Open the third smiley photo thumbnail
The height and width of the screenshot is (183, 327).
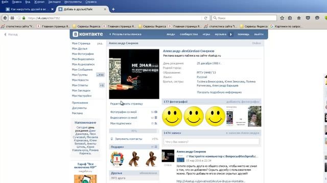point(215,116)
